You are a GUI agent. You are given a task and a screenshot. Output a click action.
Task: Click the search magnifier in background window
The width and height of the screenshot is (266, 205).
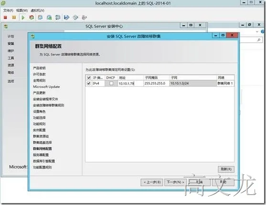coord(259,40)
